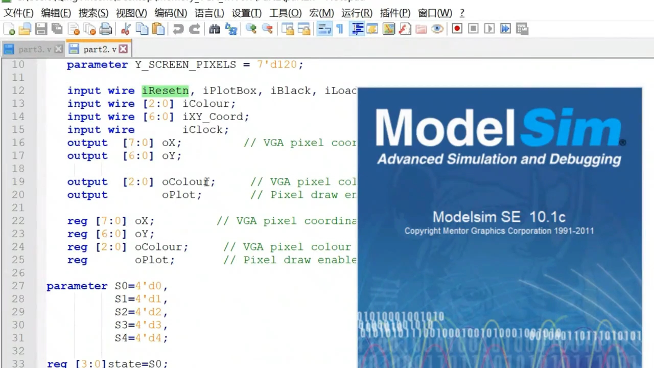Viewport: 654px width, 368px height.
Task: Click the Y_SCREEN_PIXELS parameter text
Action: click(185, 64)
